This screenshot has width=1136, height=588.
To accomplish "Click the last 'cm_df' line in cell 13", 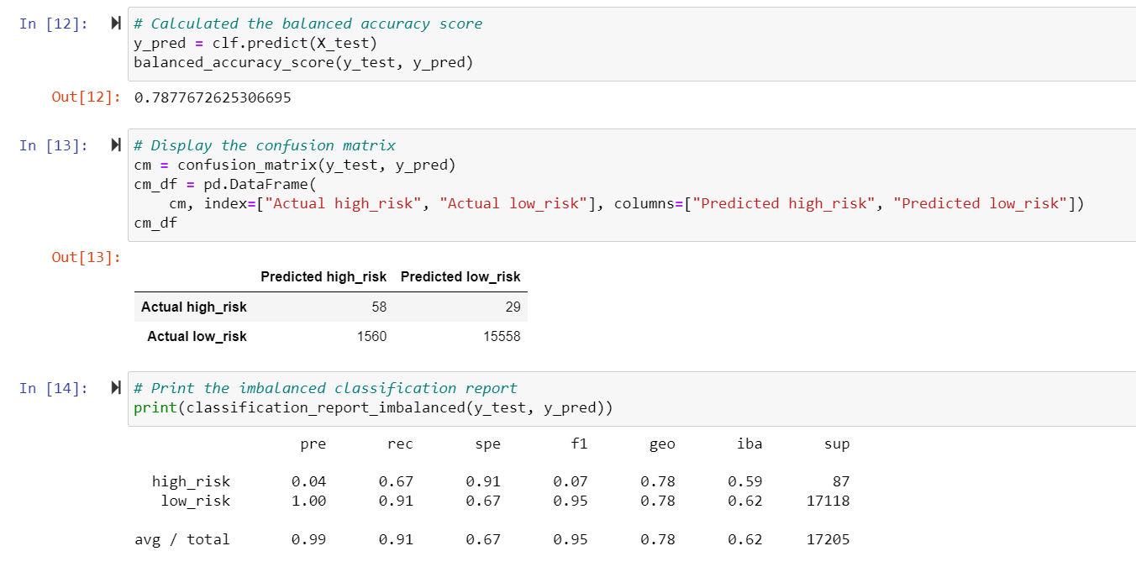I will pos(155,223).
